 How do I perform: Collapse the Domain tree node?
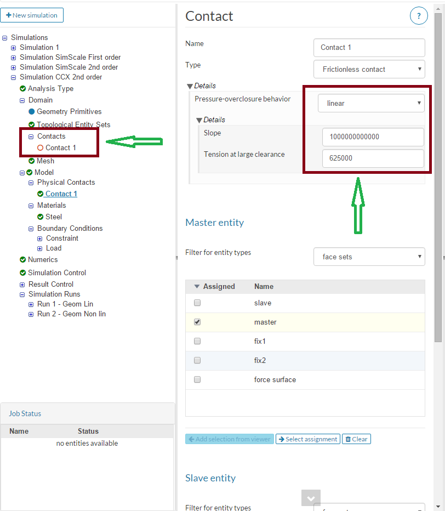point(22,100)
